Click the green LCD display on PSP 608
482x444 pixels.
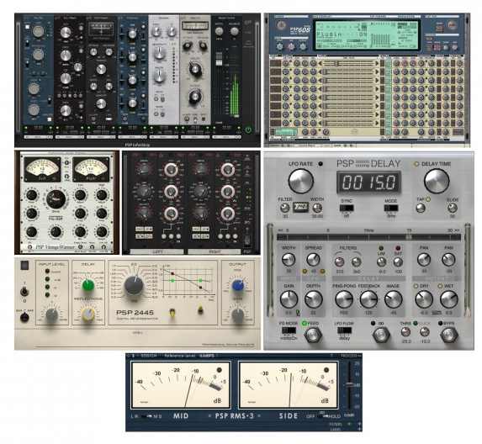click(x=367, y=34)
